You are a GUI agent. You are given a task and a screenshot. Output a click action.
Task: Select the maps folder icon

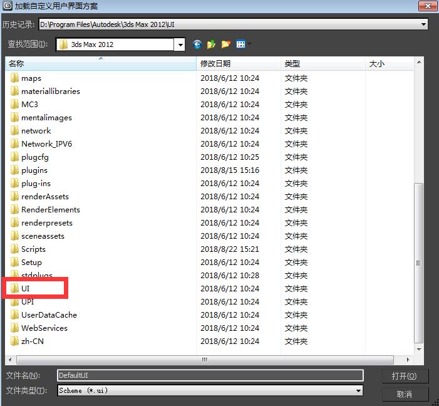pyautogui.click(x=14, y=78)
